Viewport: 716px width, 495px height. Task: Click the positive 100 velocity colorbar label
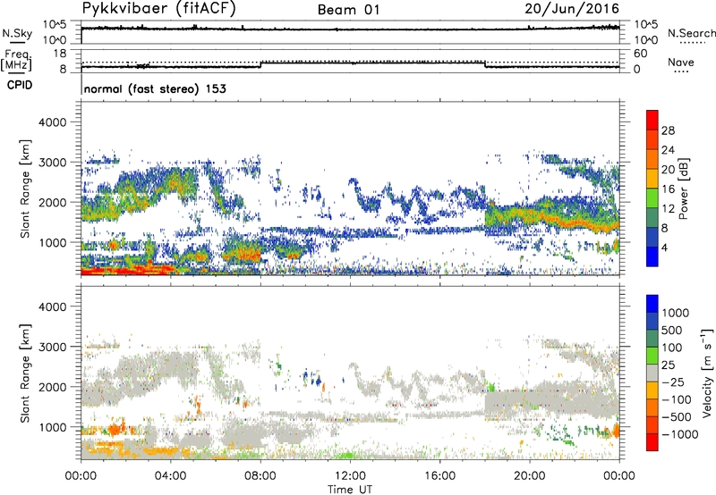[x=673, y=348]
